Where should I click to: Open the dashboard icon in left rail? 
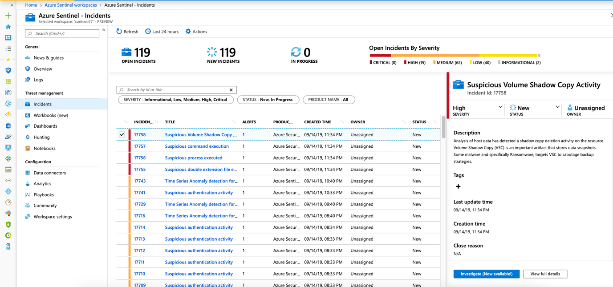[8, 38]
